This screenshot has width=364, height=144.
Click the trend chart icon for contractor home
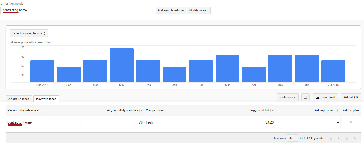coord(82,122)
